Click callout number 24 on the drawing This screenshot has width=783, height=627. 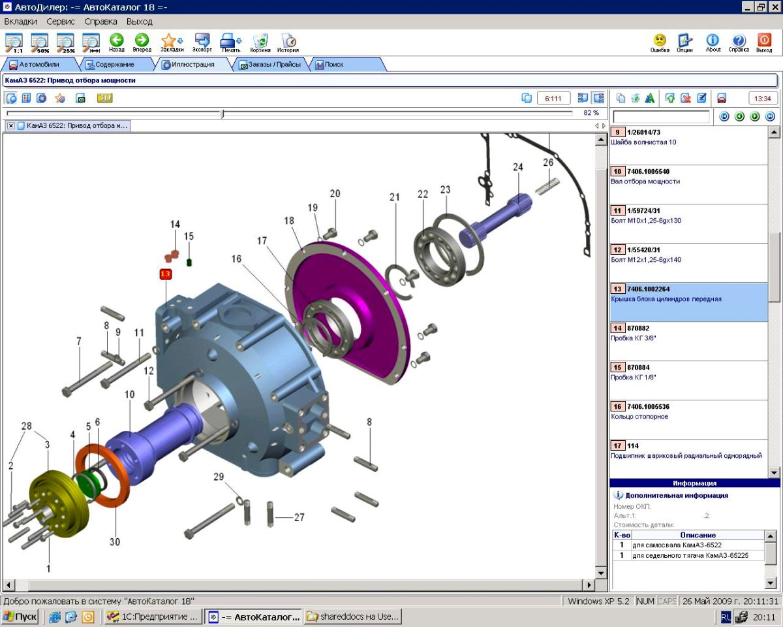pyautogui.click(x=518, y=167)
